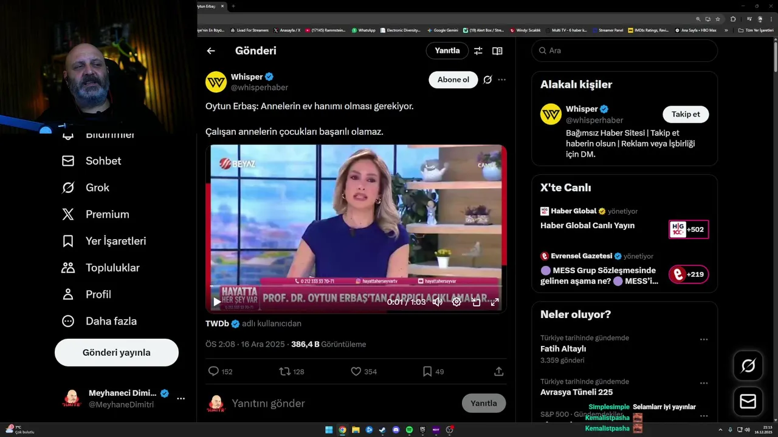This screenshot has height=437, width=778.
Task: Open a new browser tab
Action: (x=233, y=6)
